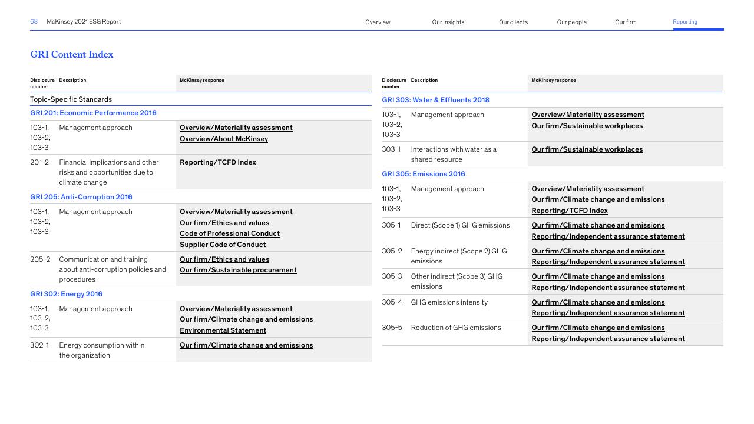The height and width of the screenshot is (424, 754).
Task: Click the GRI 201: Economic Performance 2016 heading
Action: [93, 113]
